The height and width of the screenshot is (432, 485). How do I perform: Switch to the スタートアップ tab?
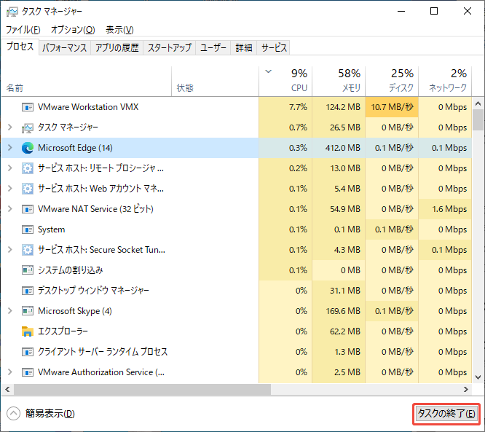pos(170,47)
